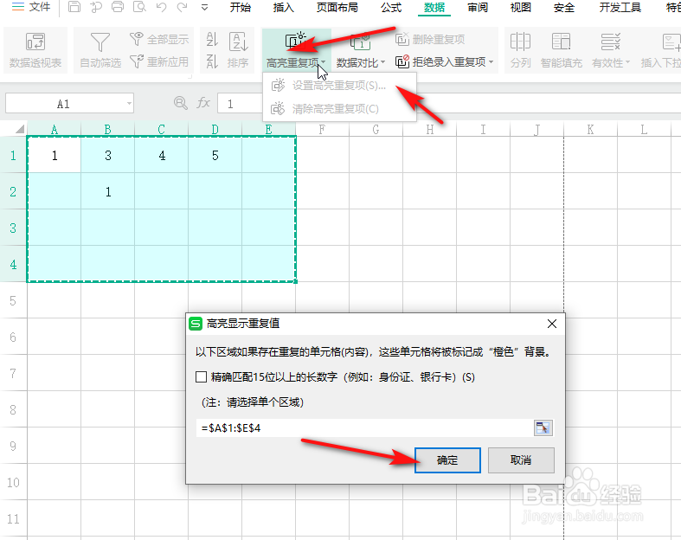Click the Save icon in quick toolbar
681x540 pixels.
pos(74,8)
